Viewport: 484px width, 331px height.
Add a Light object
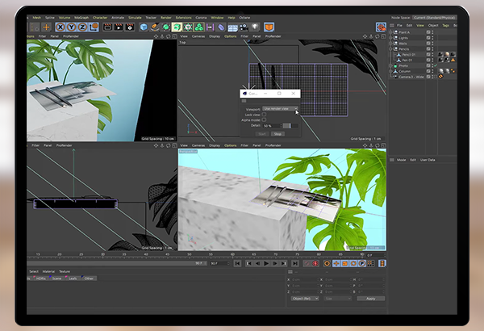click(x=255, y=27)
